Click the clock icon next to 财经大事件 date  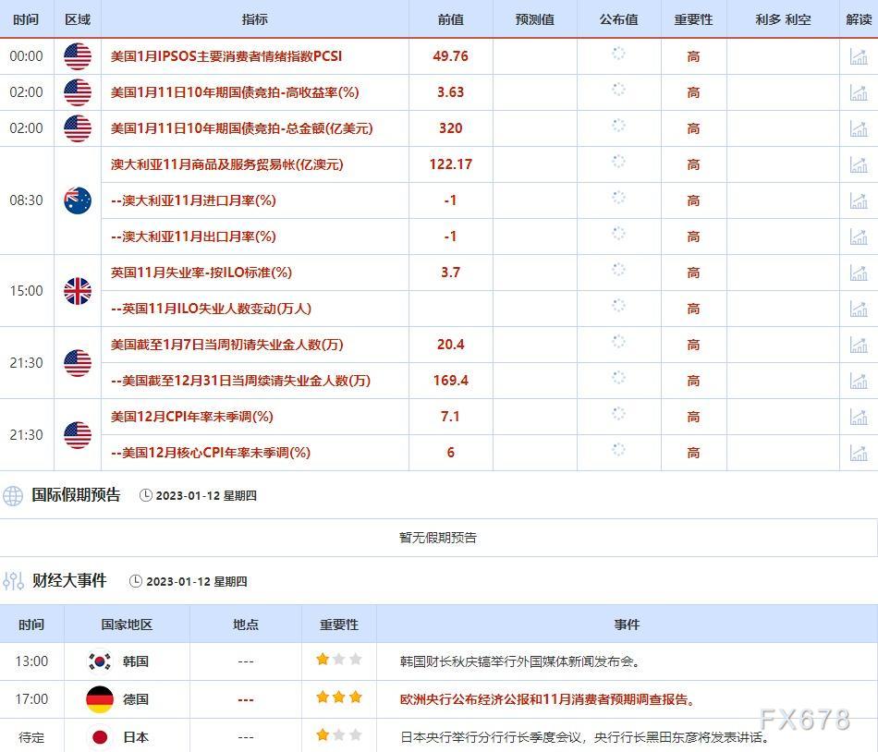pos(136,581)
